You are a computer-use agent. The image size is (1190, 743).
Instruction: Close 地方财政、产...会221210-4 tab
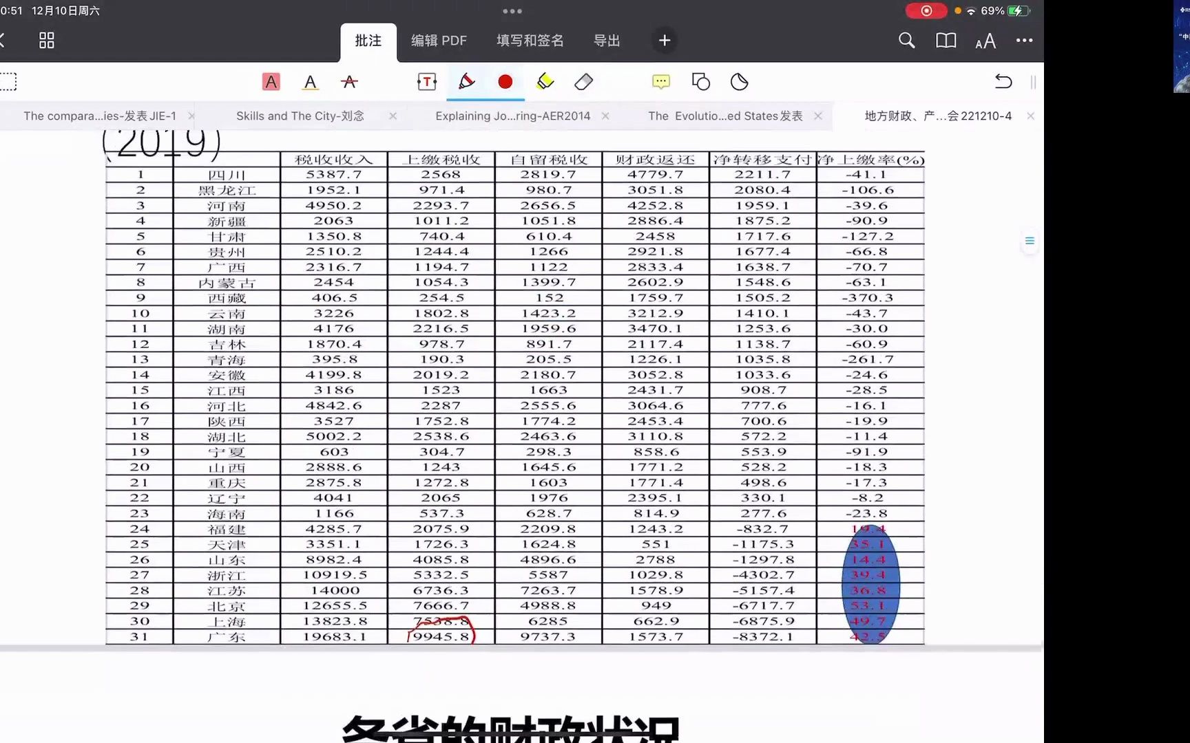1031,116
